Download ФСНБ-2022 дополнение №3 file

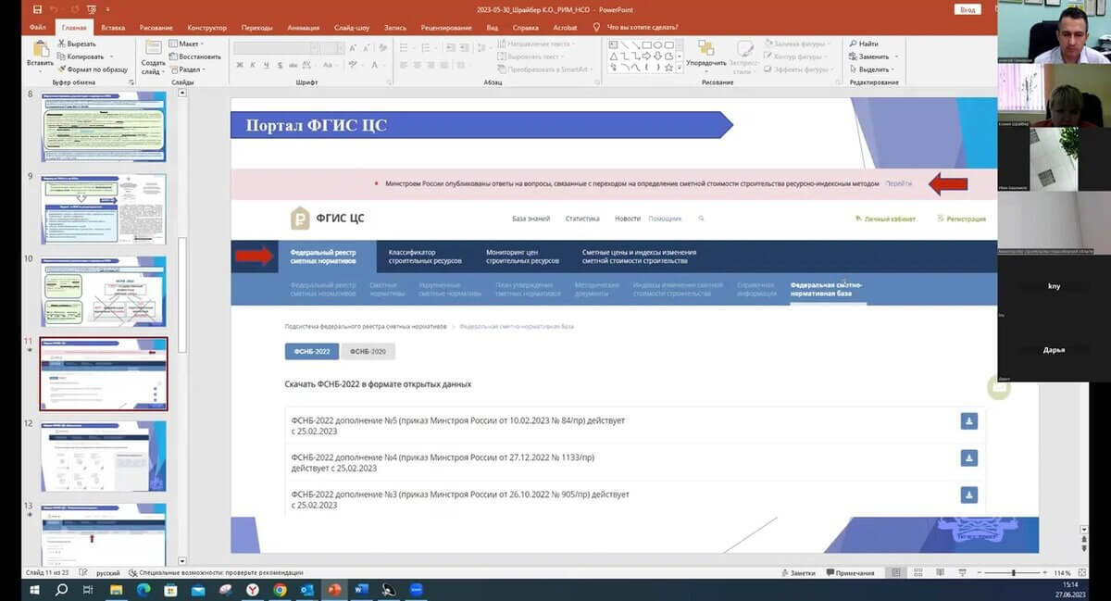pyautogui.click(x=969, y=495)
